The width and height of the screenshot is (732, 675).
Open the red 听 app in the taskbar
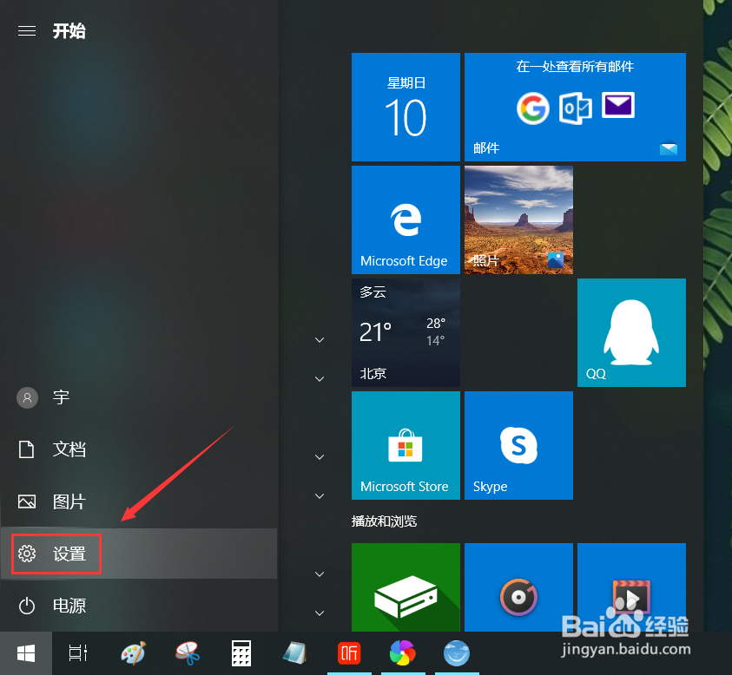click(x=349, y=653)
